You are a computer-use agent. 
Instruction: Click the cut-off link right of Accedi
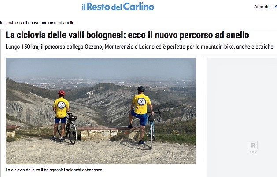[x=276, y=7]
